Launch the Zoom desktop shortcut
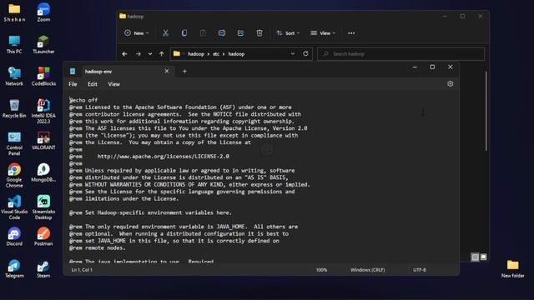The width and height of the screenshot is (534, 300). pyautogui.click(x=43, y=12)
